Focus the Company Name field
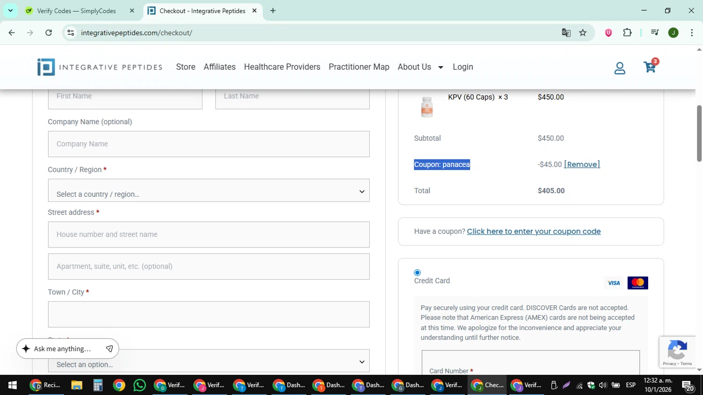703x395 pixels. pyautogui.click(x=209, y=144)
